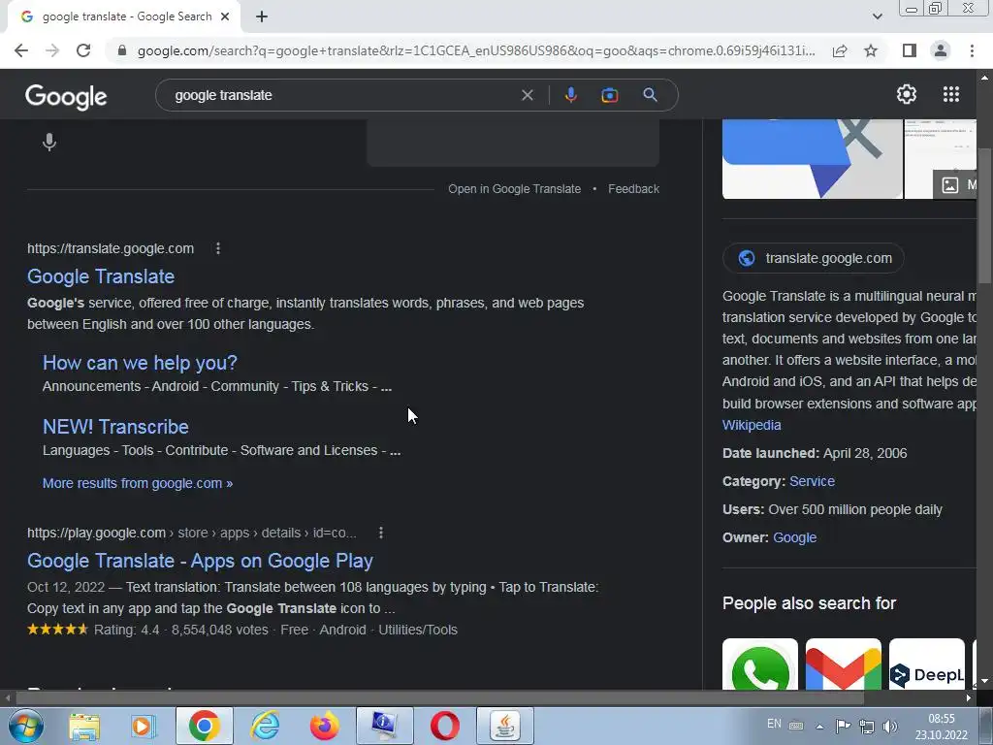Bookmark this page with the star icon
The height and width of the screenshot is (745, 993).
point(871,50)
